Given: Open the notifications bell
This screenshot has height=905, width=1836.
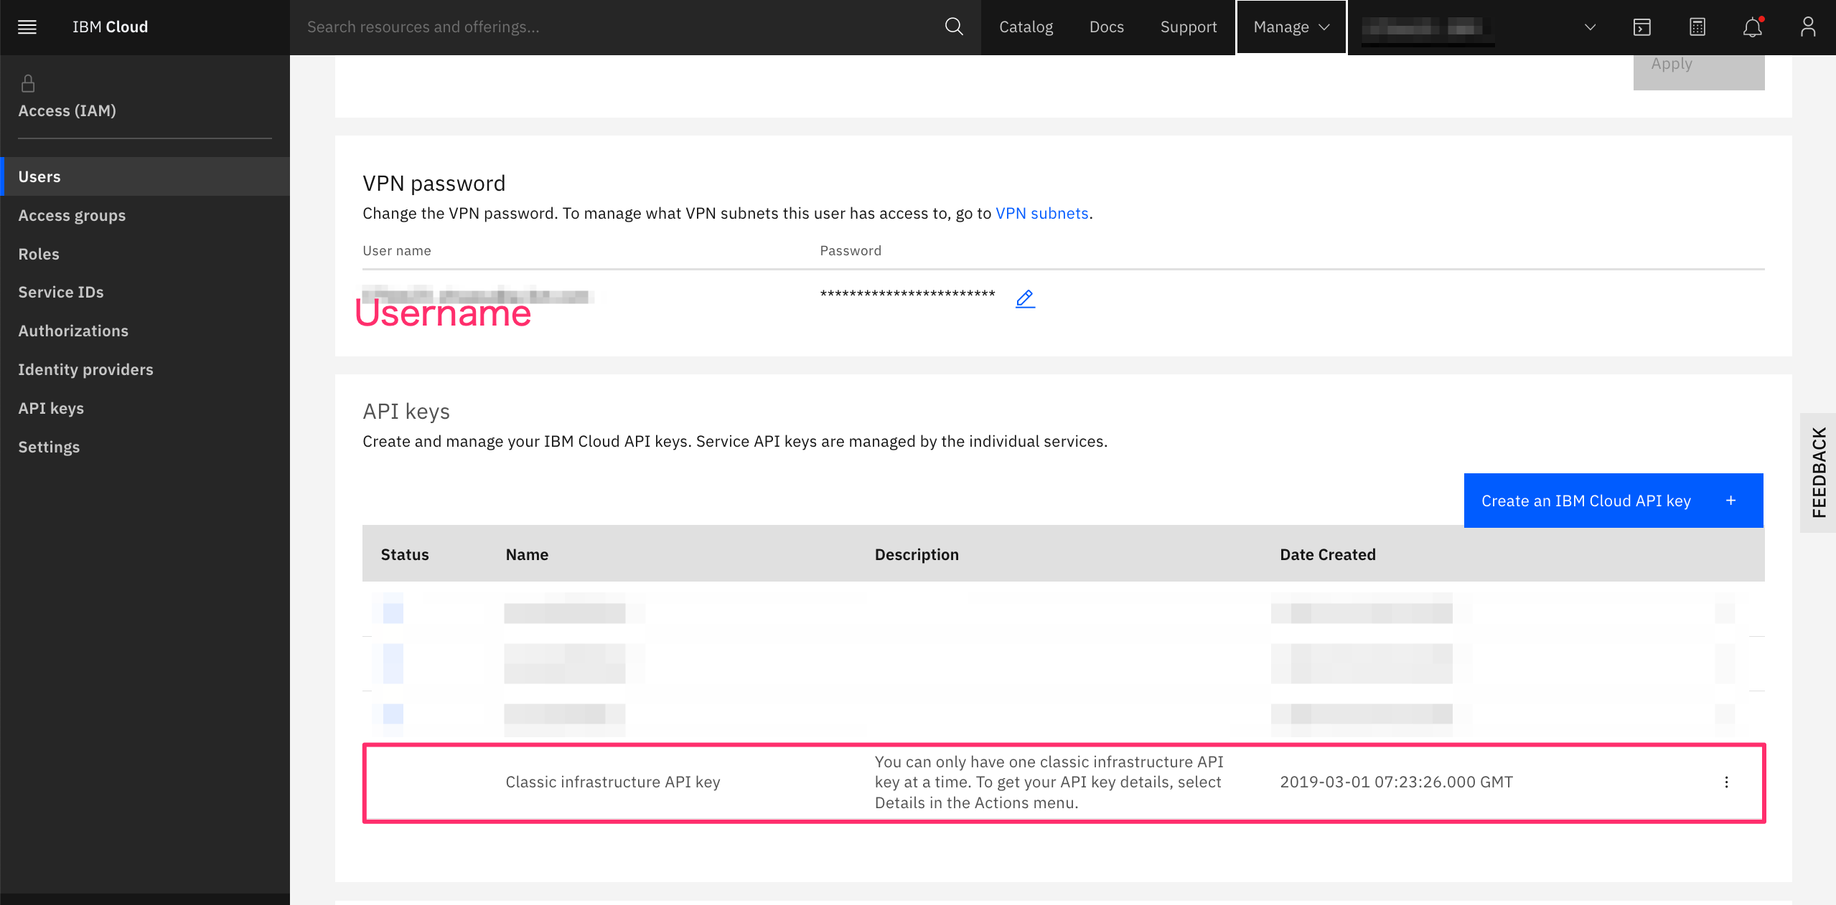Looking at the screenshot, I should 1752,27.
